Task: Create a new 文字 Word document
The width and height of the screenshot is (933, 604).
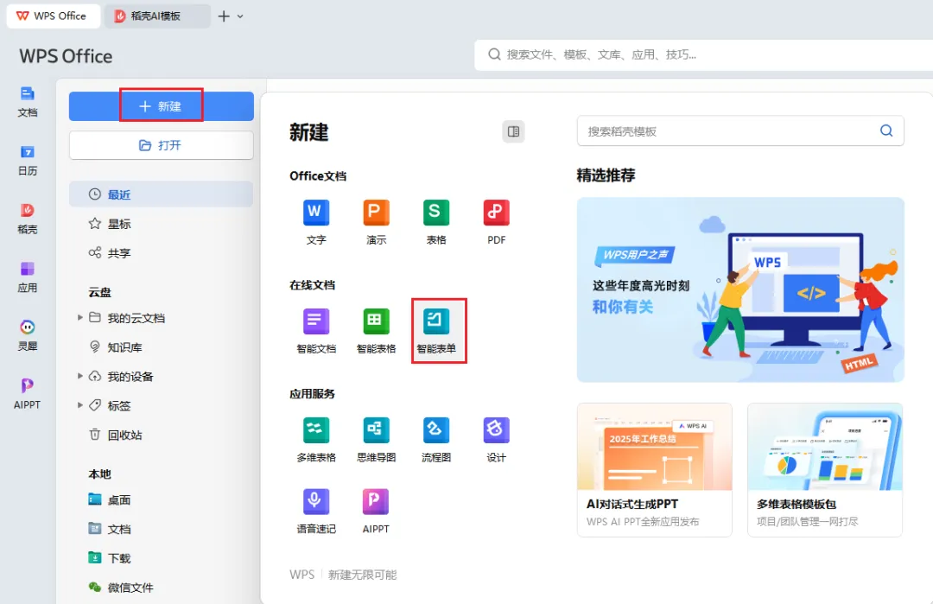Action: [x=316, y=222]
